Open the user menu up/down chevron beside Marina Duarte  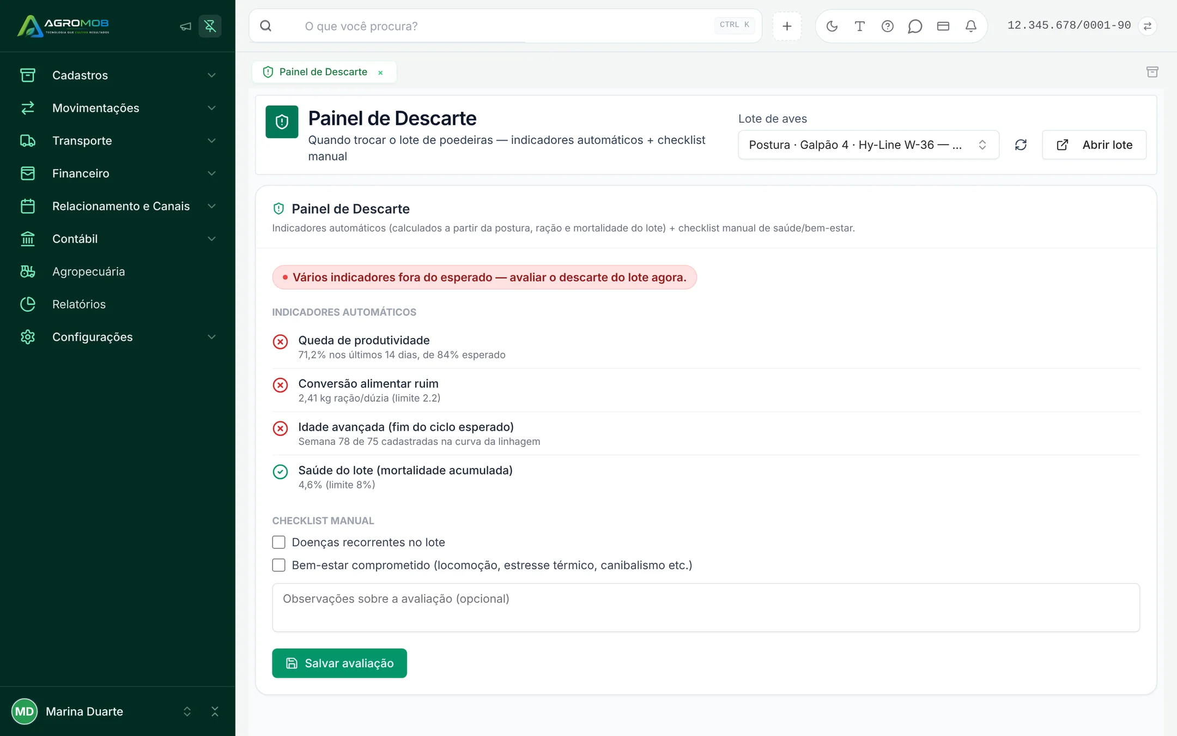pos(187,711)
